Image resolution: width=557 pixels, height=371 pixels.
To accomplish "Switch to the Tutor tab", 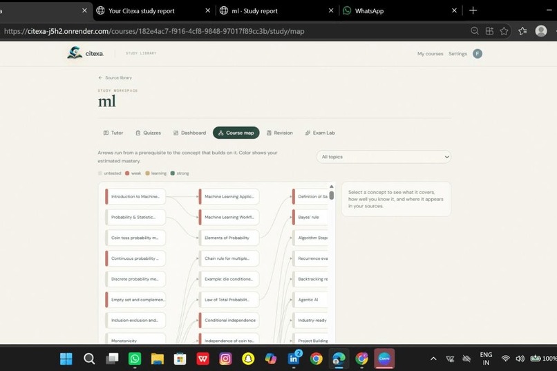I will coord(113,133).
